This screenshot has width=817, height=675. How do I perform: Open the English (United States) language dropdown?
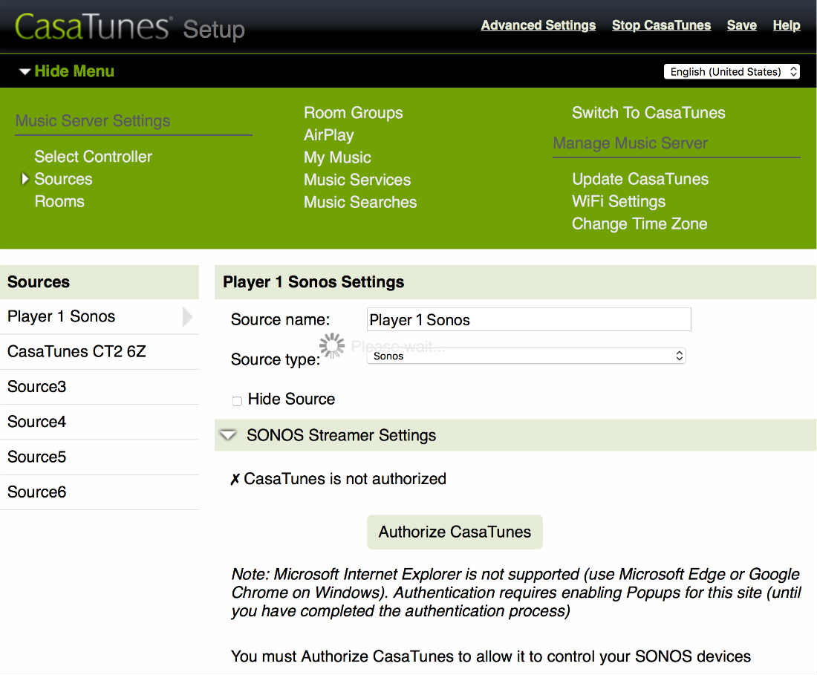[732, 71]
